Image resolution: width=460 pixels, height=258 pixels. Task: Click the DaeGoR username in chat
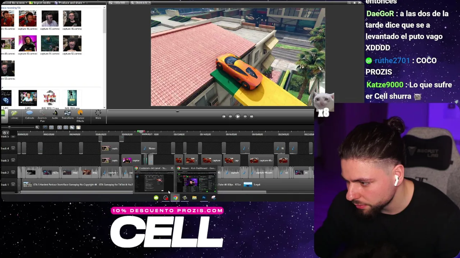pyautogui.click(x=380, y=14)
